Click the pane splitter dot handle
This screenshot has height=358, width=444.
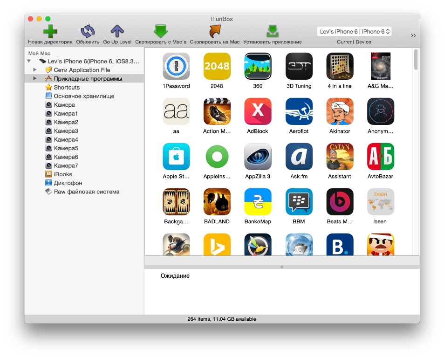(282, 267)
